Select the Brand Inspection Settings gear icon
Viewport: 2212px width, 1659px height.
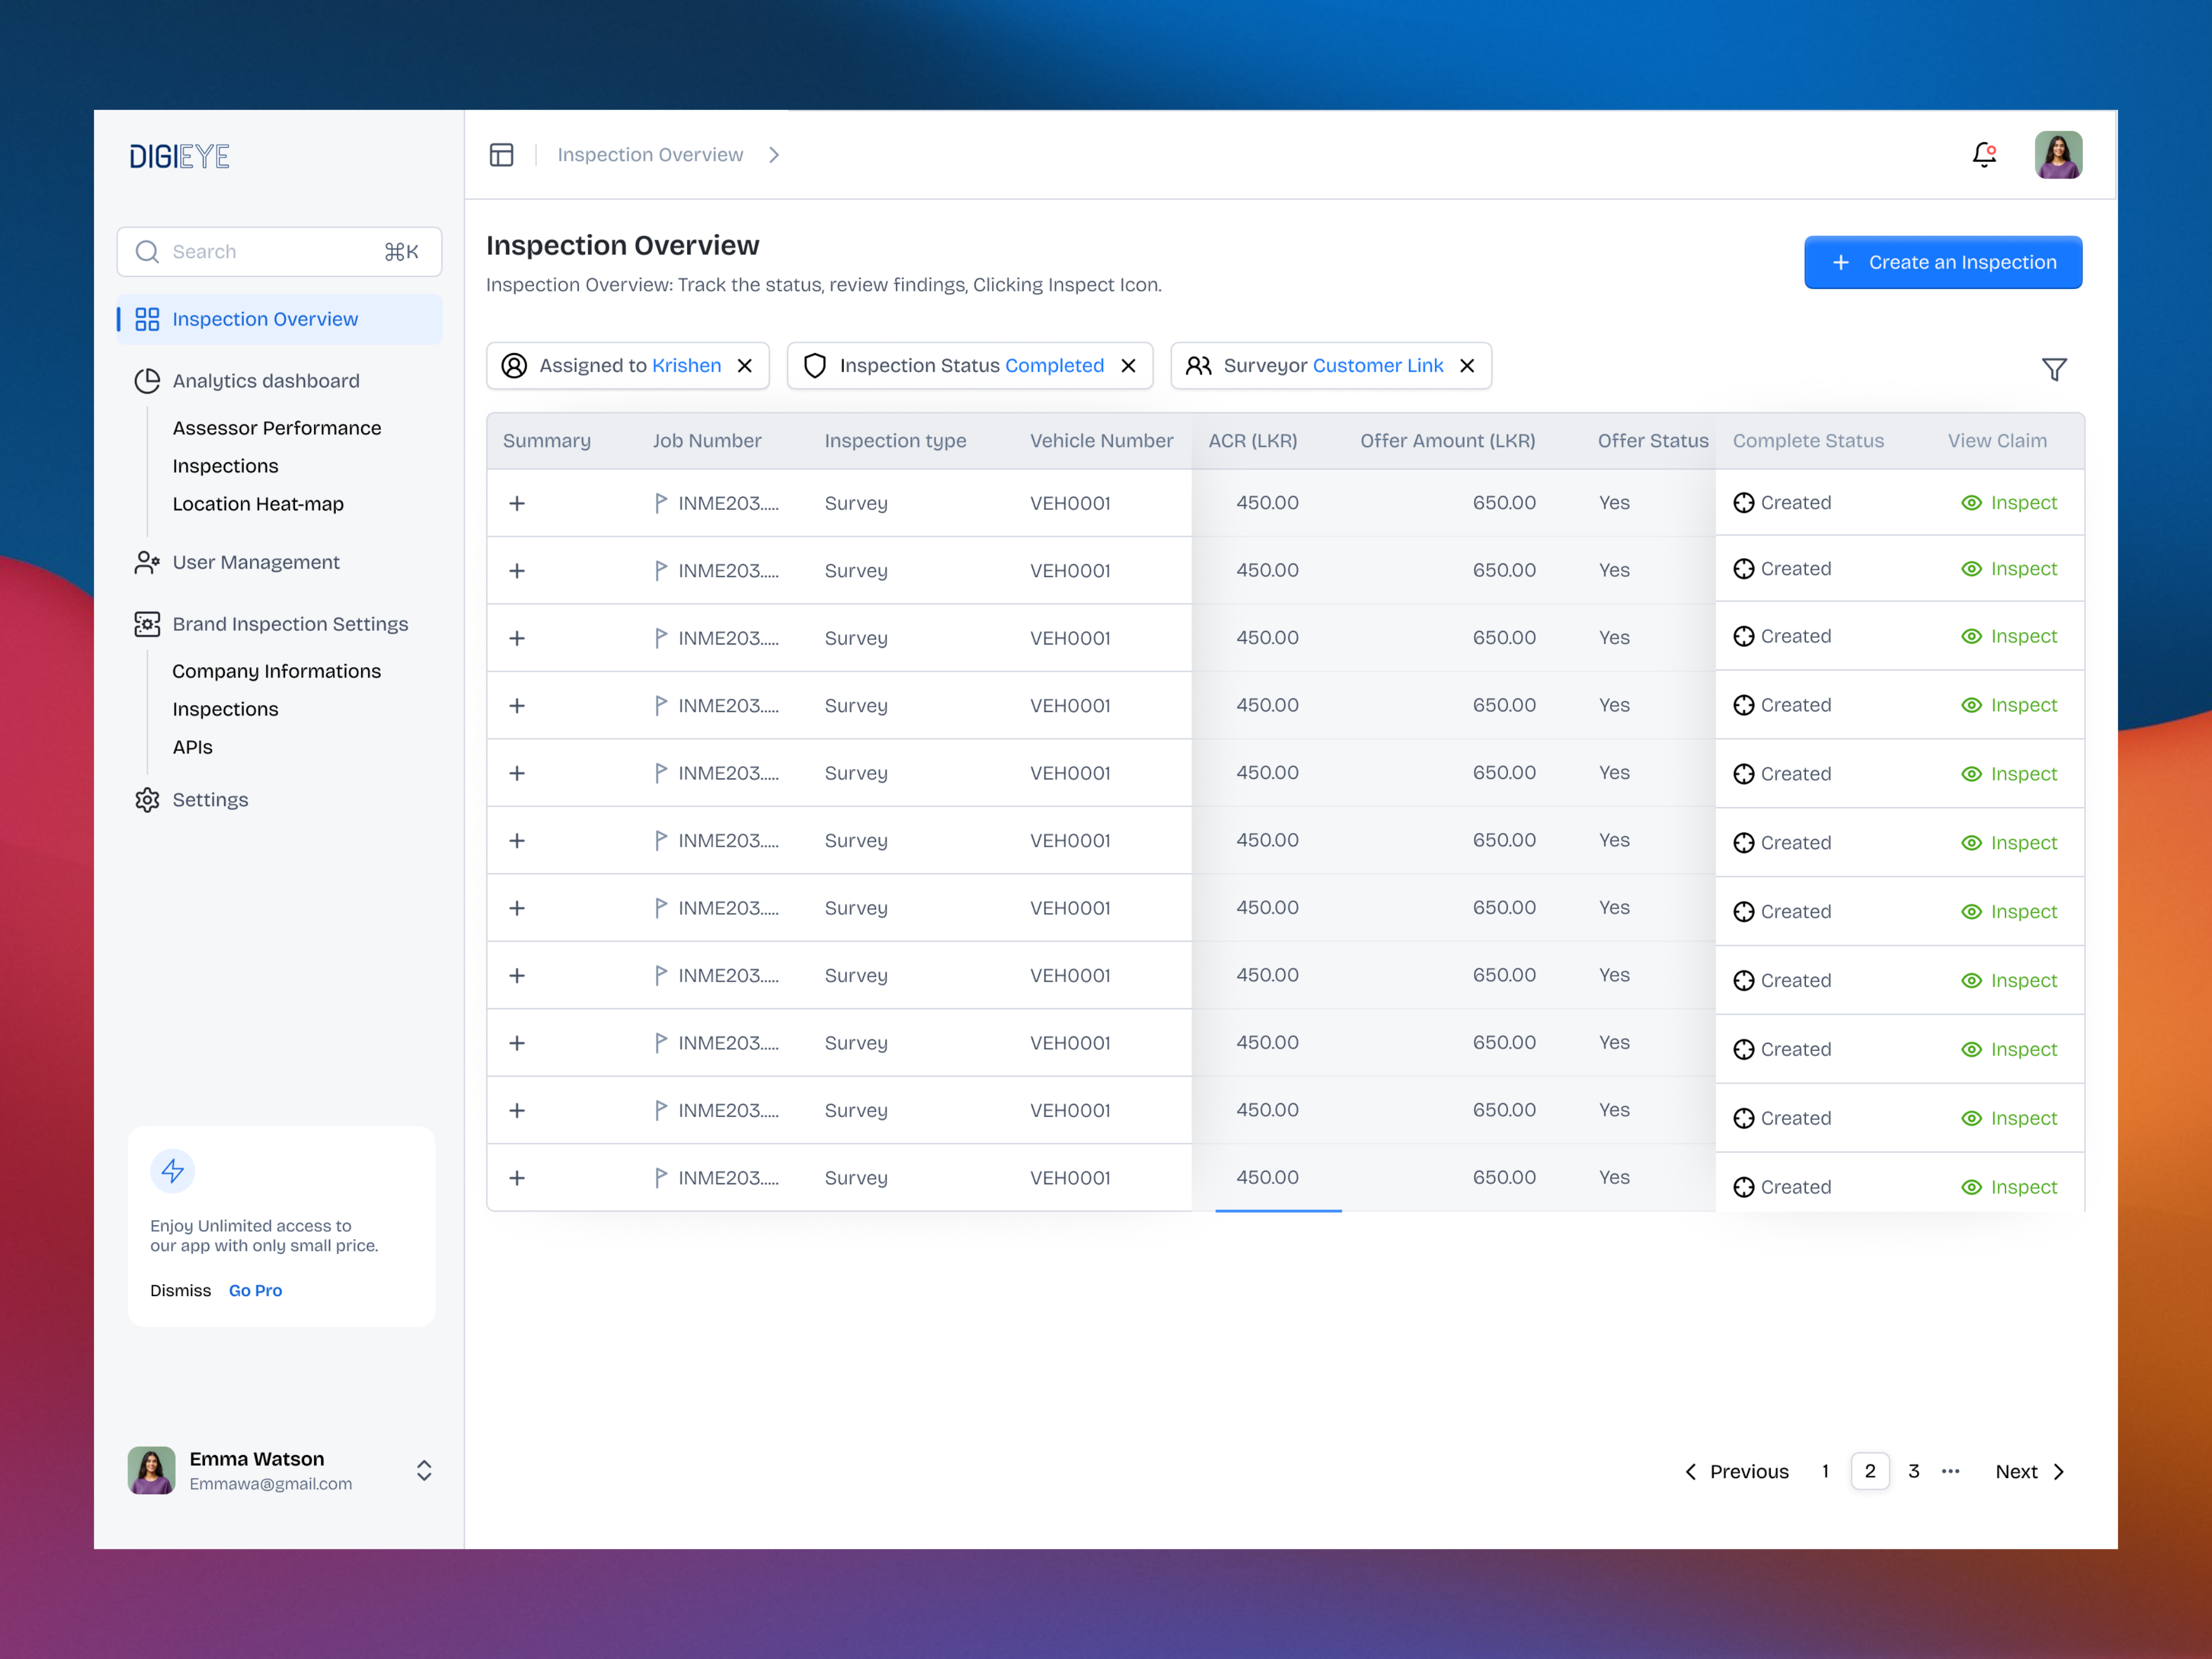coord(147,623)
